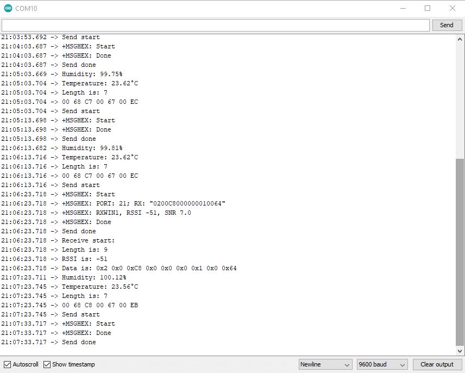Minimize the COM10 serial monitor window
This screenshot has height=373, width=465.
403,8
